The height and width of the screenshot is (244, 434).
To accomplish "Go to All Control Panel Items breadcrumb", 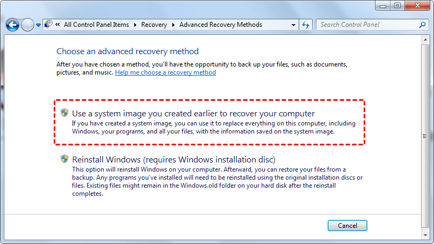I will click(x=97, y=25).
